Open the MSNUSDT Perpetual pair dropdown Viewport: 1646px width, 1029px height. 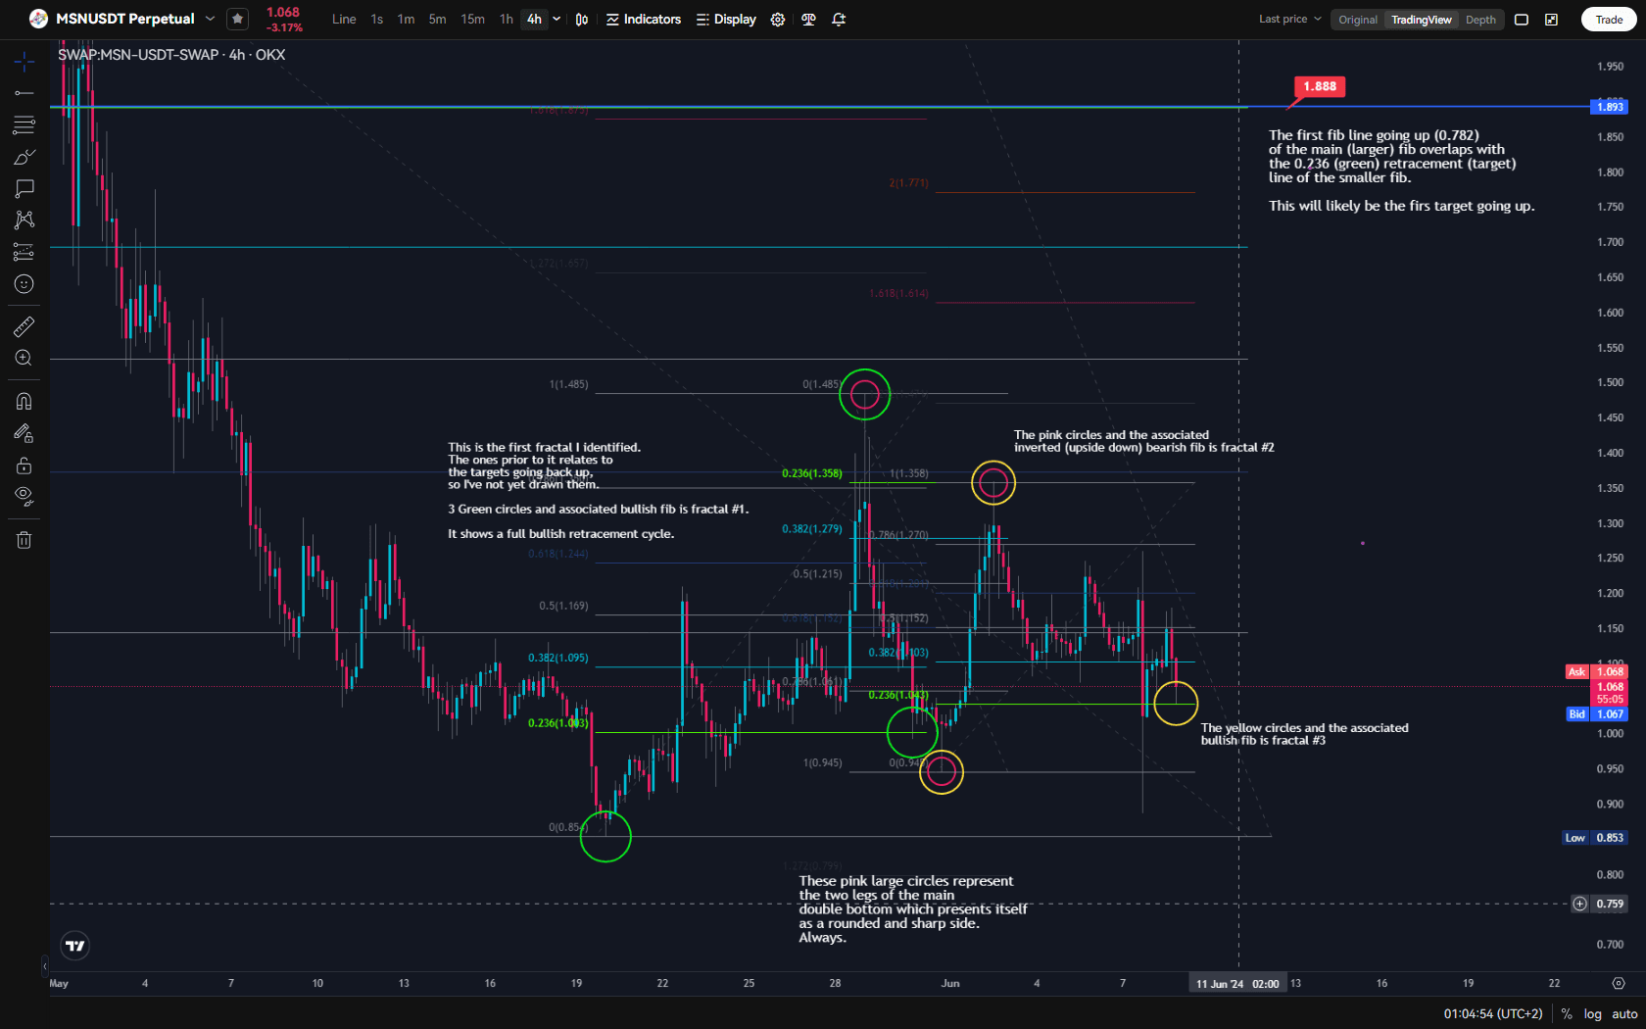pyautogui.click(x=210, y=19)
